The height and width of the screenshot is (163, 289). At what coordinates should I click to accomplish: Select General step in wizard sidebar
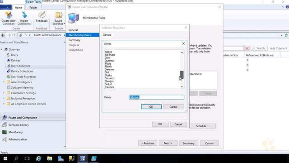(73, 30)
